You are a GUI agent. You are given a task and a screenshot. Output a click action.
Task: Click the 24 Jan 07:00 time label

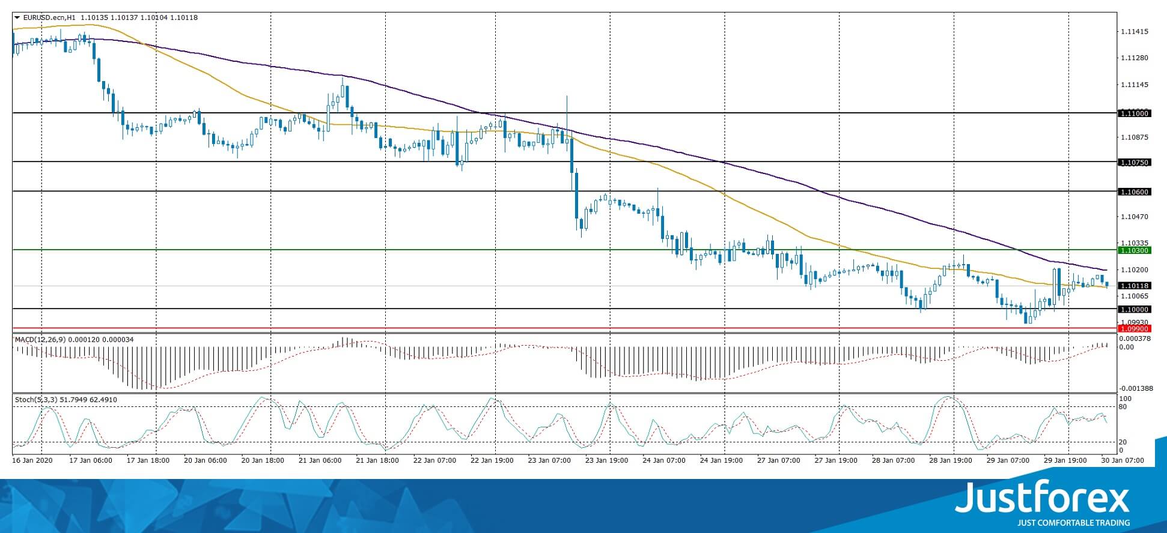664,460
